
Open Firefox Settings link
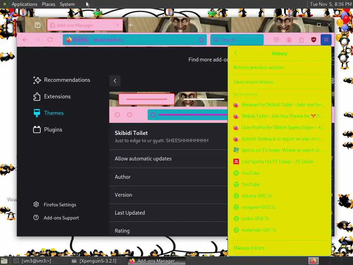(x=55, y=205)
